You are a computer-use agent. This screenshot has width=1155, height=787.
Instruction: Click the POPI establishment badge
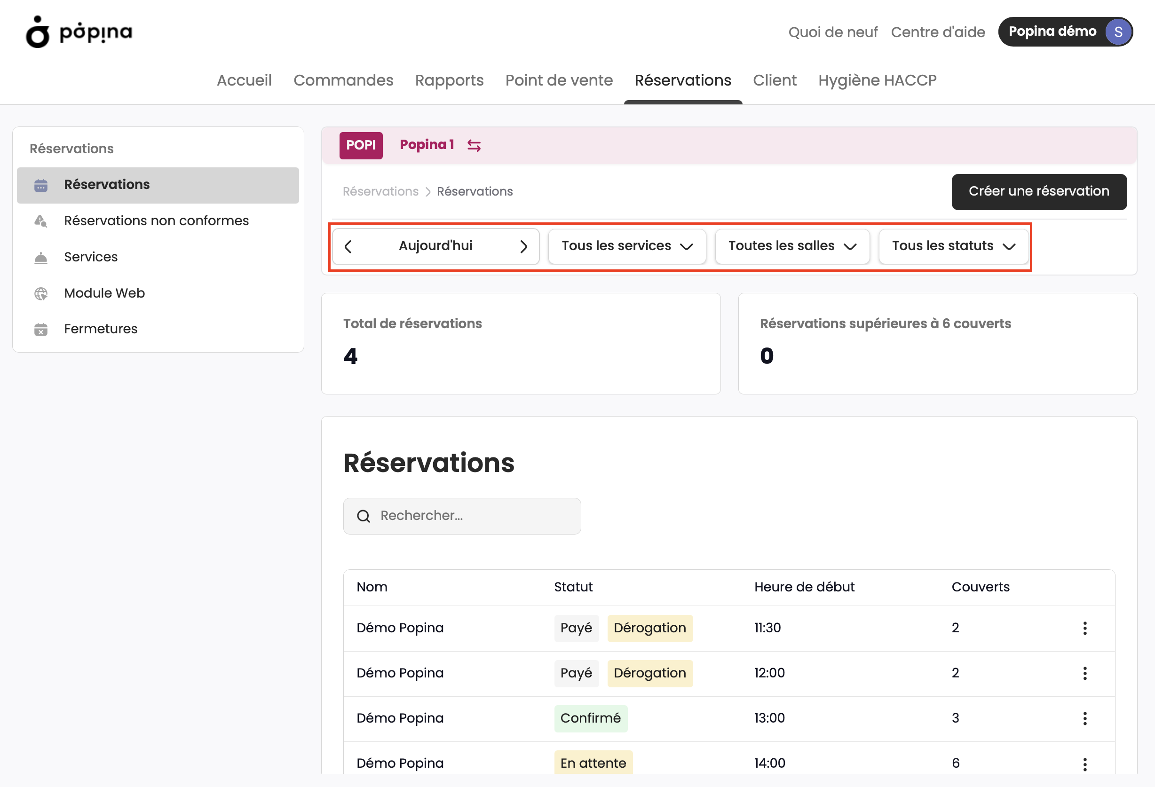[361, 145]
